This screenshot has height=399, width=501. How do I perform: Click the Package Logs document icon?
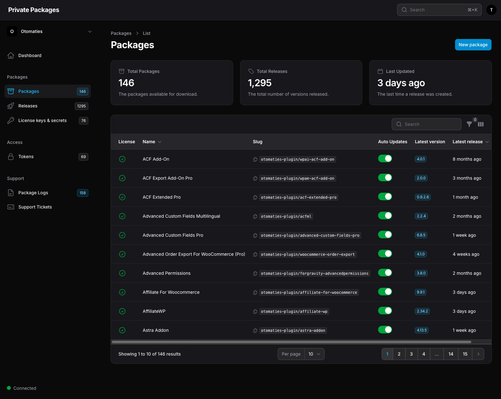11,193
